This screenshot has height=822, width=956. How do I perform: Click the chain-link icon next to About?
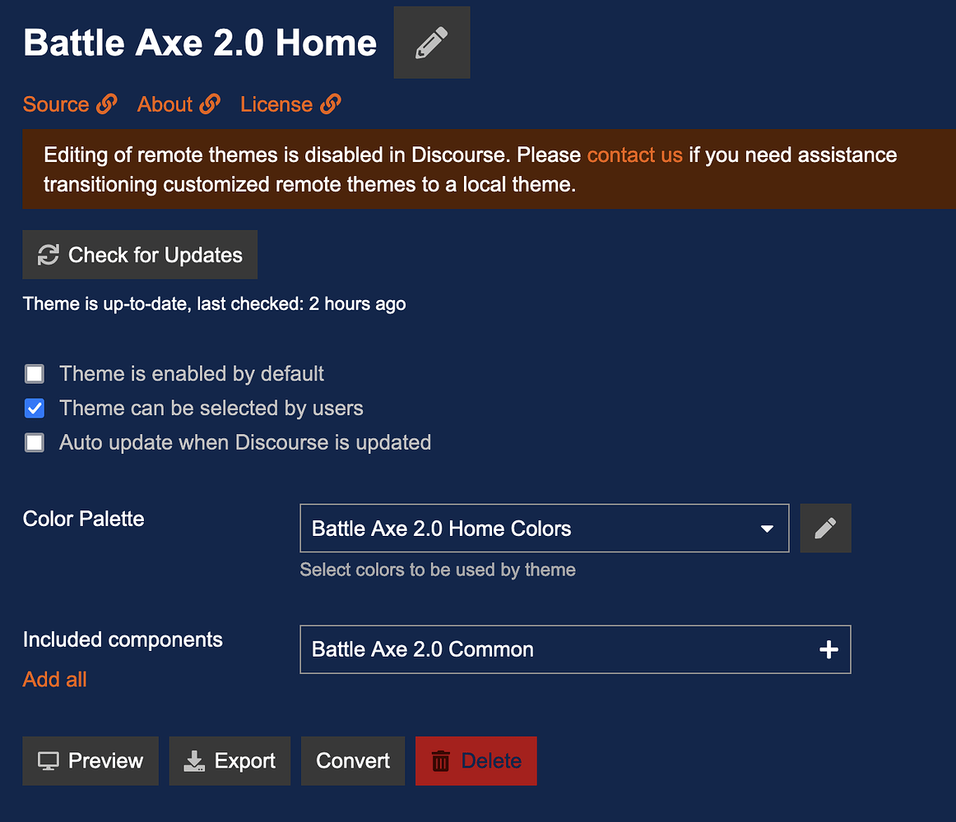point(210,104)
